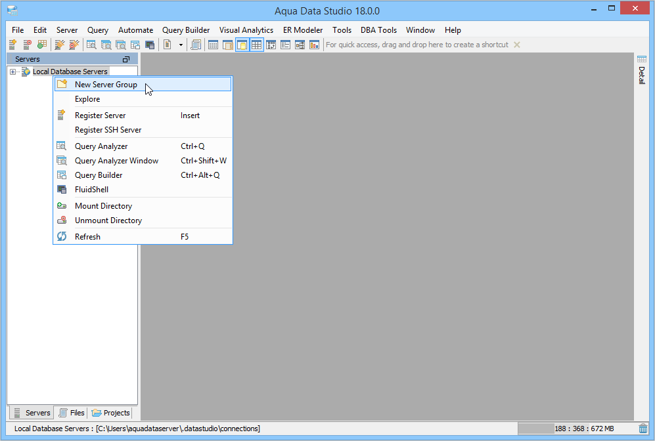
Task: Click the trash can garbage collect icon
Action: point(643,429)
